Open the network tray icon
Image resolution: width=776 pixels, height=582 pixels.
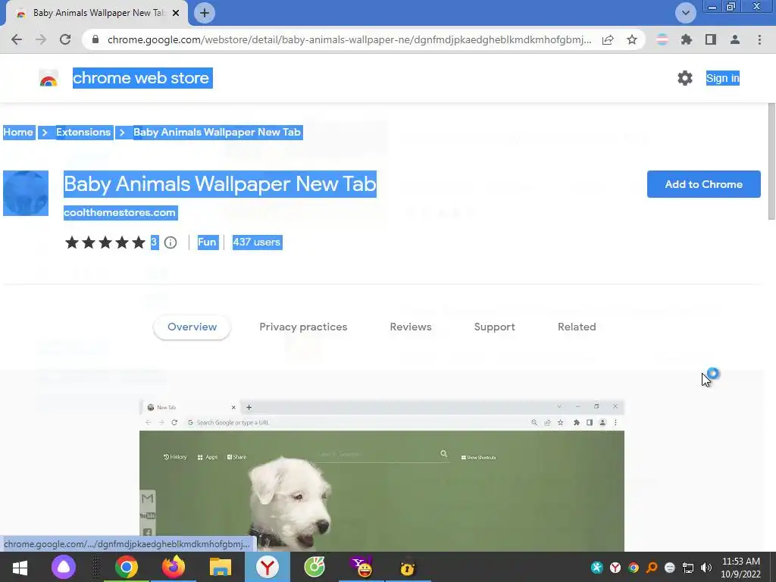(688, 568)
